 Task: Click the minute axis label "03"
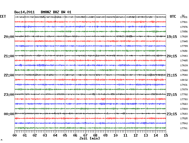[45, 135]
